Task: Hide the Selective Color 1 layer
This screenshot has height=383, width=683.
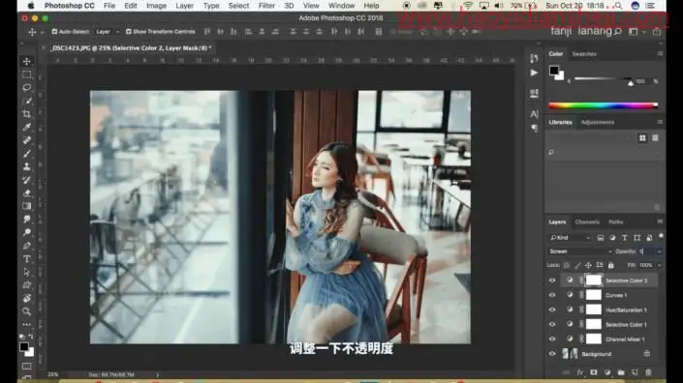Action: (x=552, y=324)
